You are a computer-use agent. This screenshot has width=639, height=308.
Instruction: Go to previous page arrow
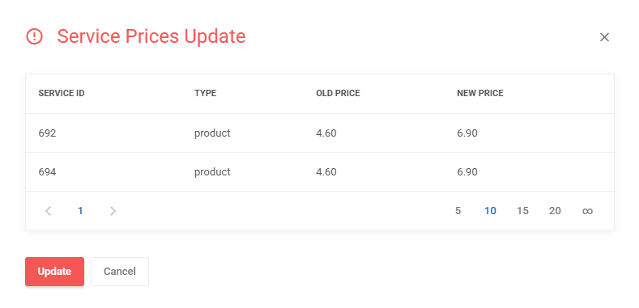48,211
